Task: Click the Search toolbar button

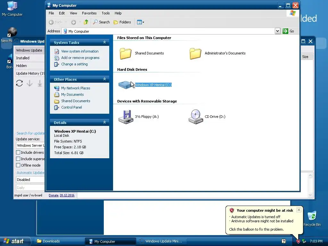Action: pyautogui.click(x=102, y=22)
